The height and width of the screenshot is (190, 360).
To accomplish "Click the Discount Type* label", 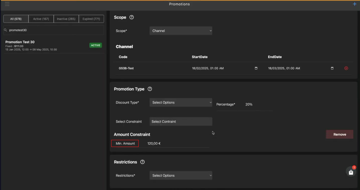I will click(x=127, y=102).
